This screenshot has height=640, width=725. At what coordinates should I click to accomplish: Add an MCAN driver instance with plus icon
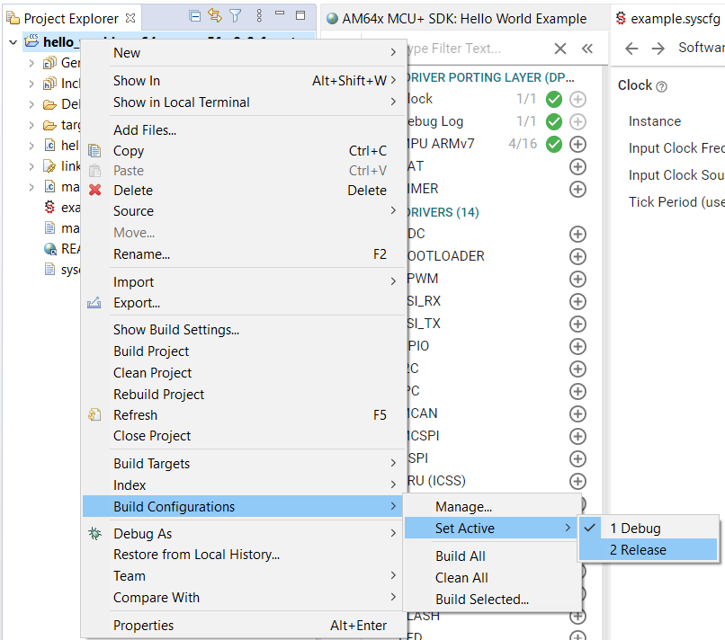tap(577, 413)
